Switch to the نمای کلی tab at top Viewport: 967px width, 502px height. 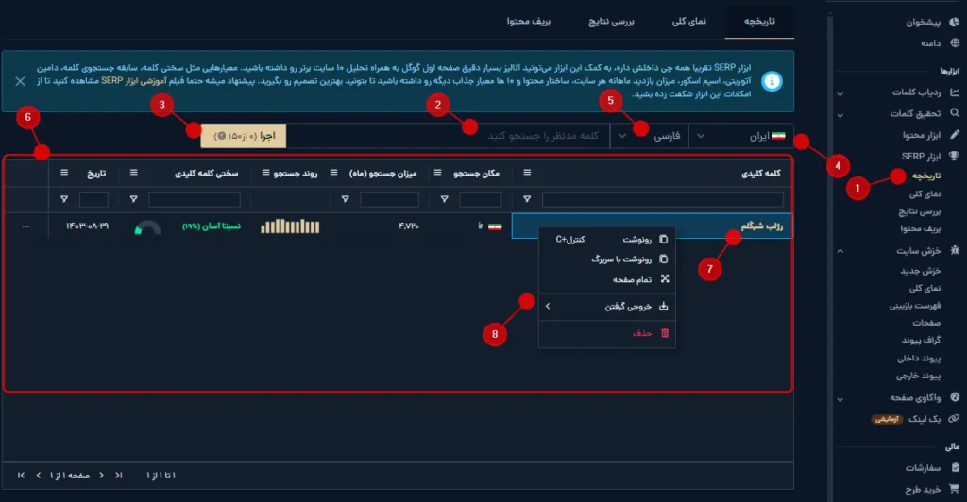coord(688,22)
